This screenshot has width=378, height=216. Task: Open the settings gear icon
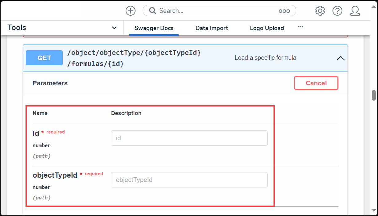[x=320, y=11]
